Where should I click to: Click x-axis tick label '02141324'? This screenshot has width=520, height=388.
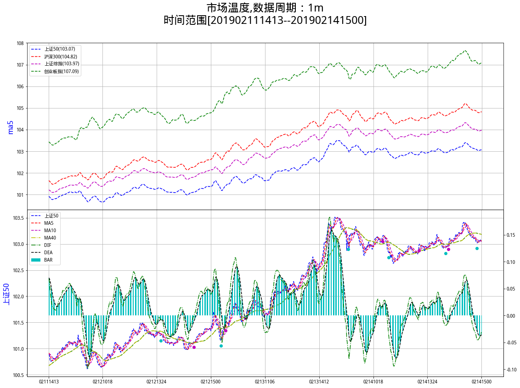pyautogui.click(x=427, y=382)
